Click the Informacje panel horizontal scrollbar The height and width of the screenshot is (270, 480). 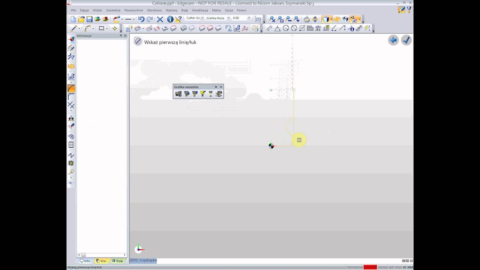pyautogui.click(x=102, y=255)
